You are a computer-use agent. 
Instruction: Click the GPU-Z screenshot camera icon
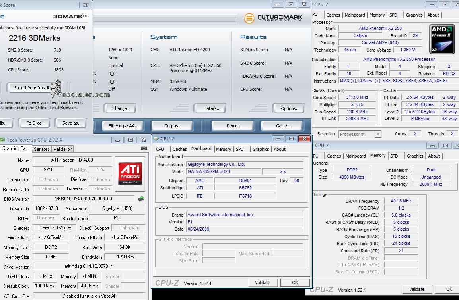[144, 148]
